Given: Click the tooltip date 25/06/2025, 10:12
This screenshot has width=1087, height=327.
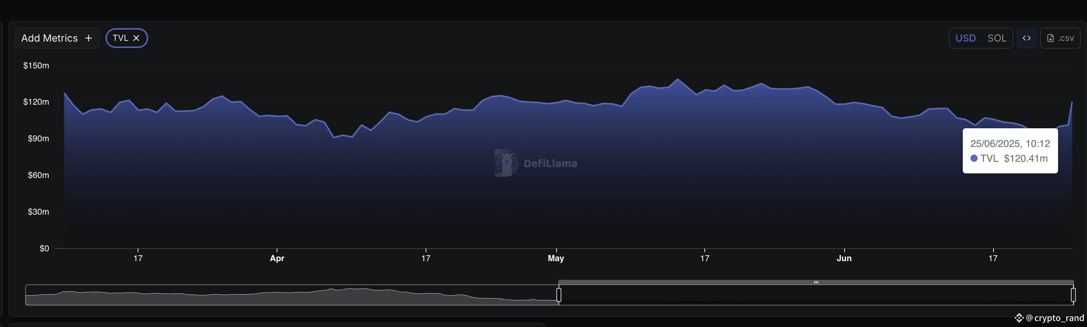Looking at the screenshot, I should [x=1010, y=144].
